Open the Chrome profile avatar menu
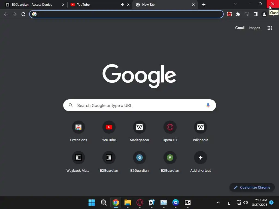Viewport: 279px width, 209px height. 264,14
